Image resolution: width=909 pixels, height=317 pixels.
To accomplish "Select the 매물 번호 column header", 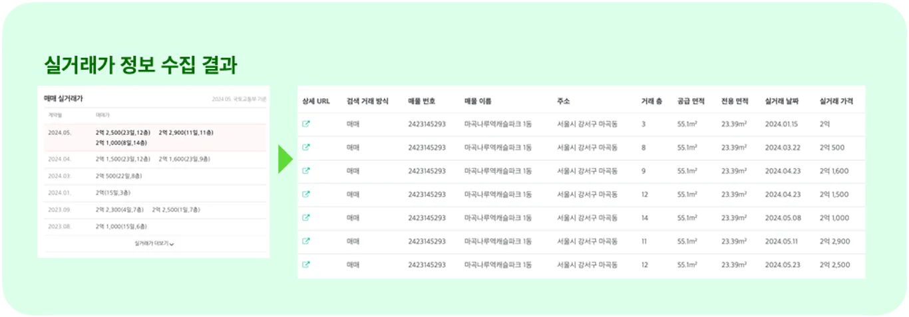I will (422, 102).
